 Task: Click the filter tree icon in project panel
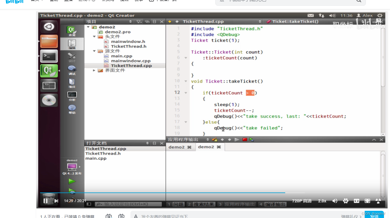click(139, 22)
